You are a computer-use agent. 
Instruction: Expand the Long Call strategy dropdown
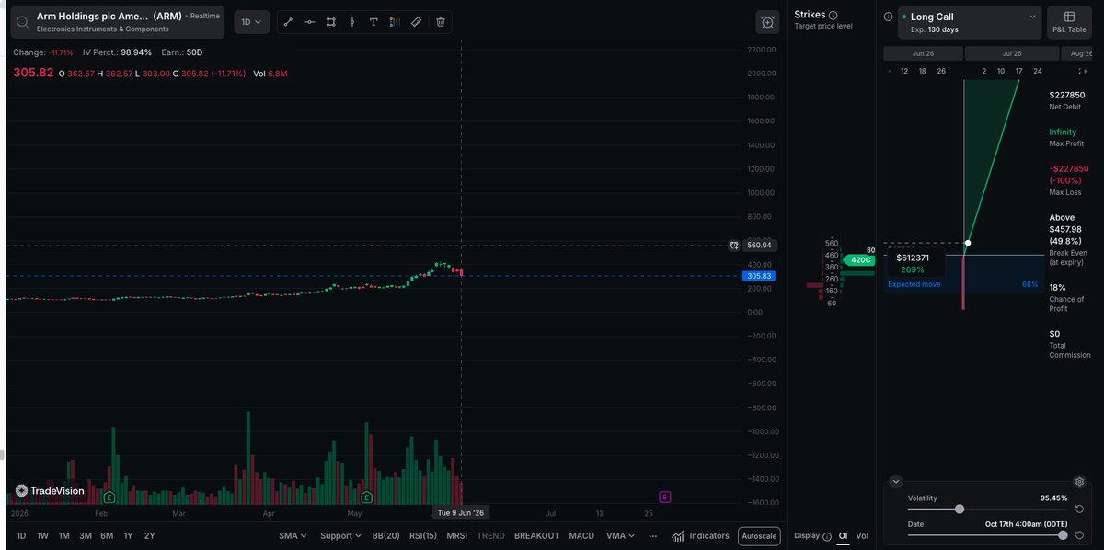pos(969,22)
